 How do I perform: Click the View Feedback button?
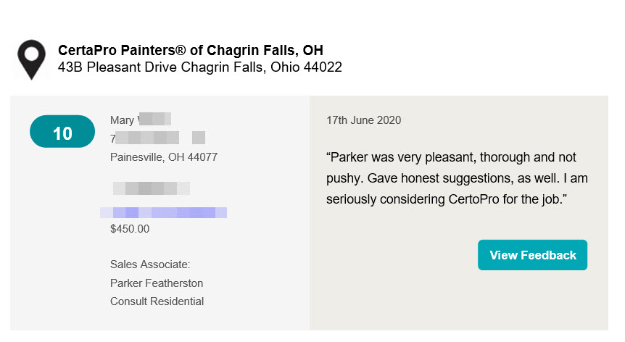pos(532,255)
